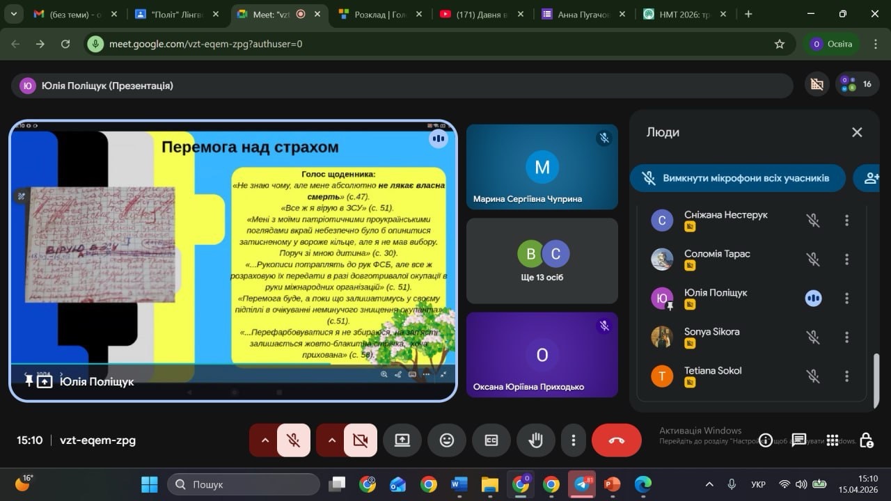Open the emoji reactions button
This screenshot has height=501, width=891.
447,440
